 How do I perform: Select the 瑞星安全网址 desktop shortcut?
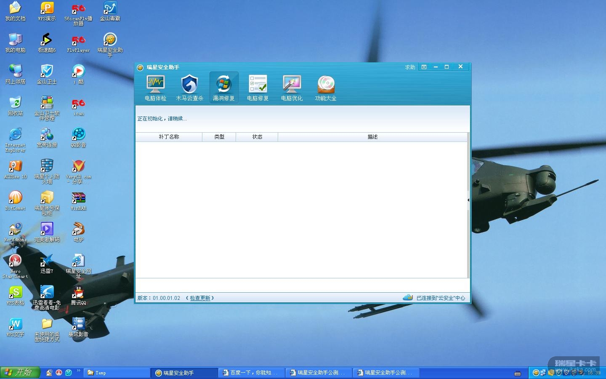coord(78,266)
